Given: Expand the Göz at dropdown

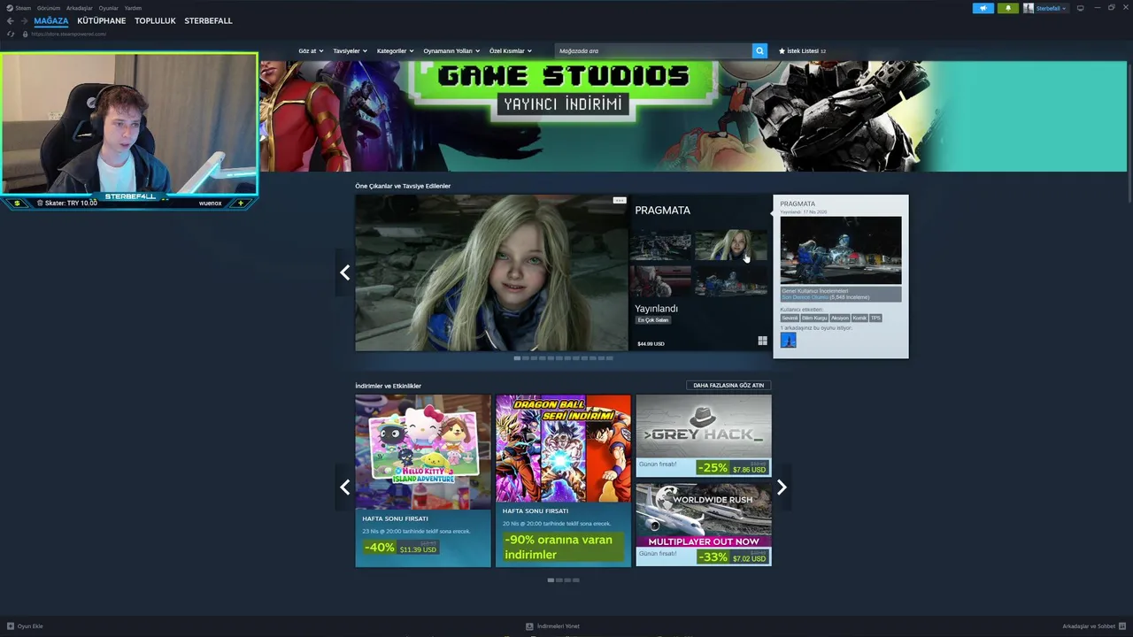Looking at the screenshot, I should (x=311, y=51).
